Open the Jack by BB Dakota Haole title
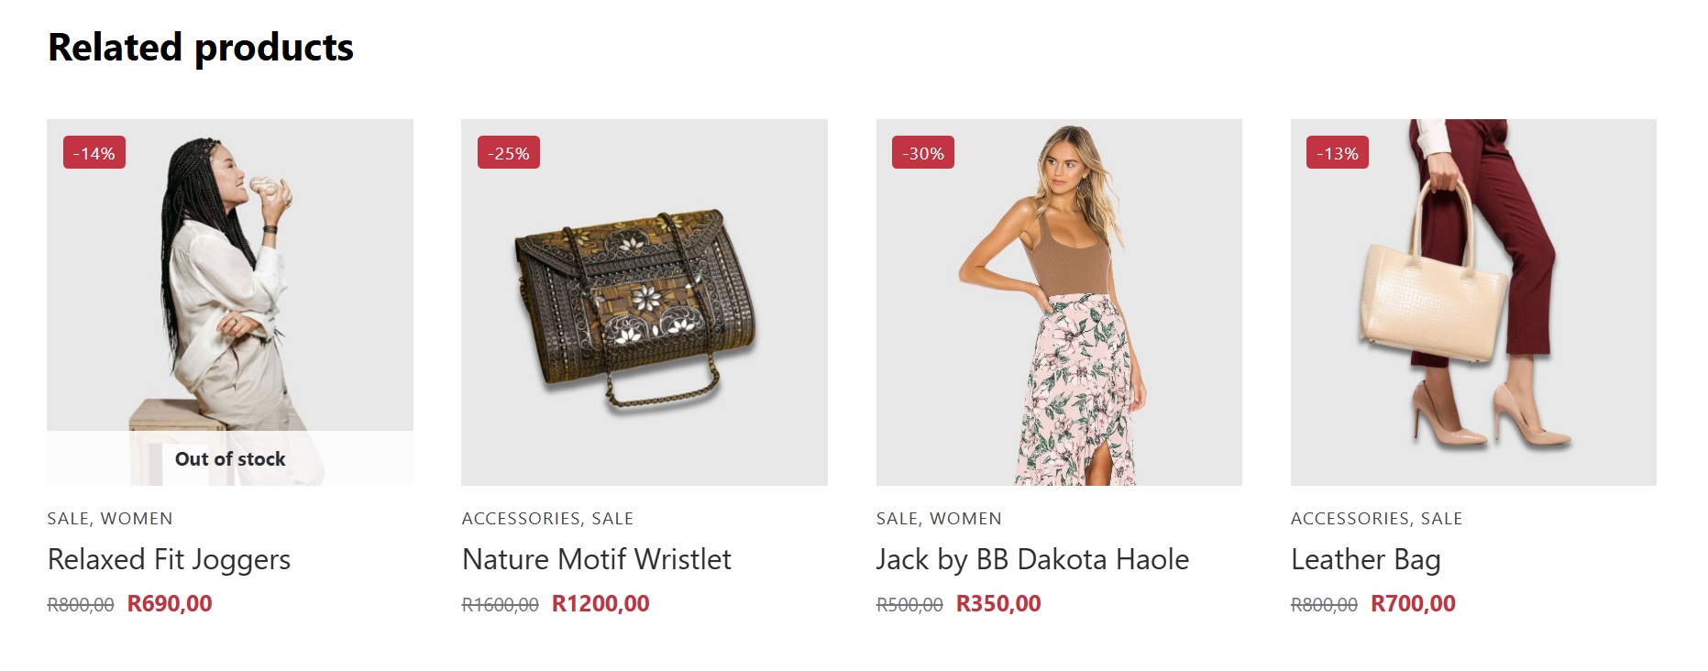The height and width of the screenshot is (671, 1708). coord(1032,559)
